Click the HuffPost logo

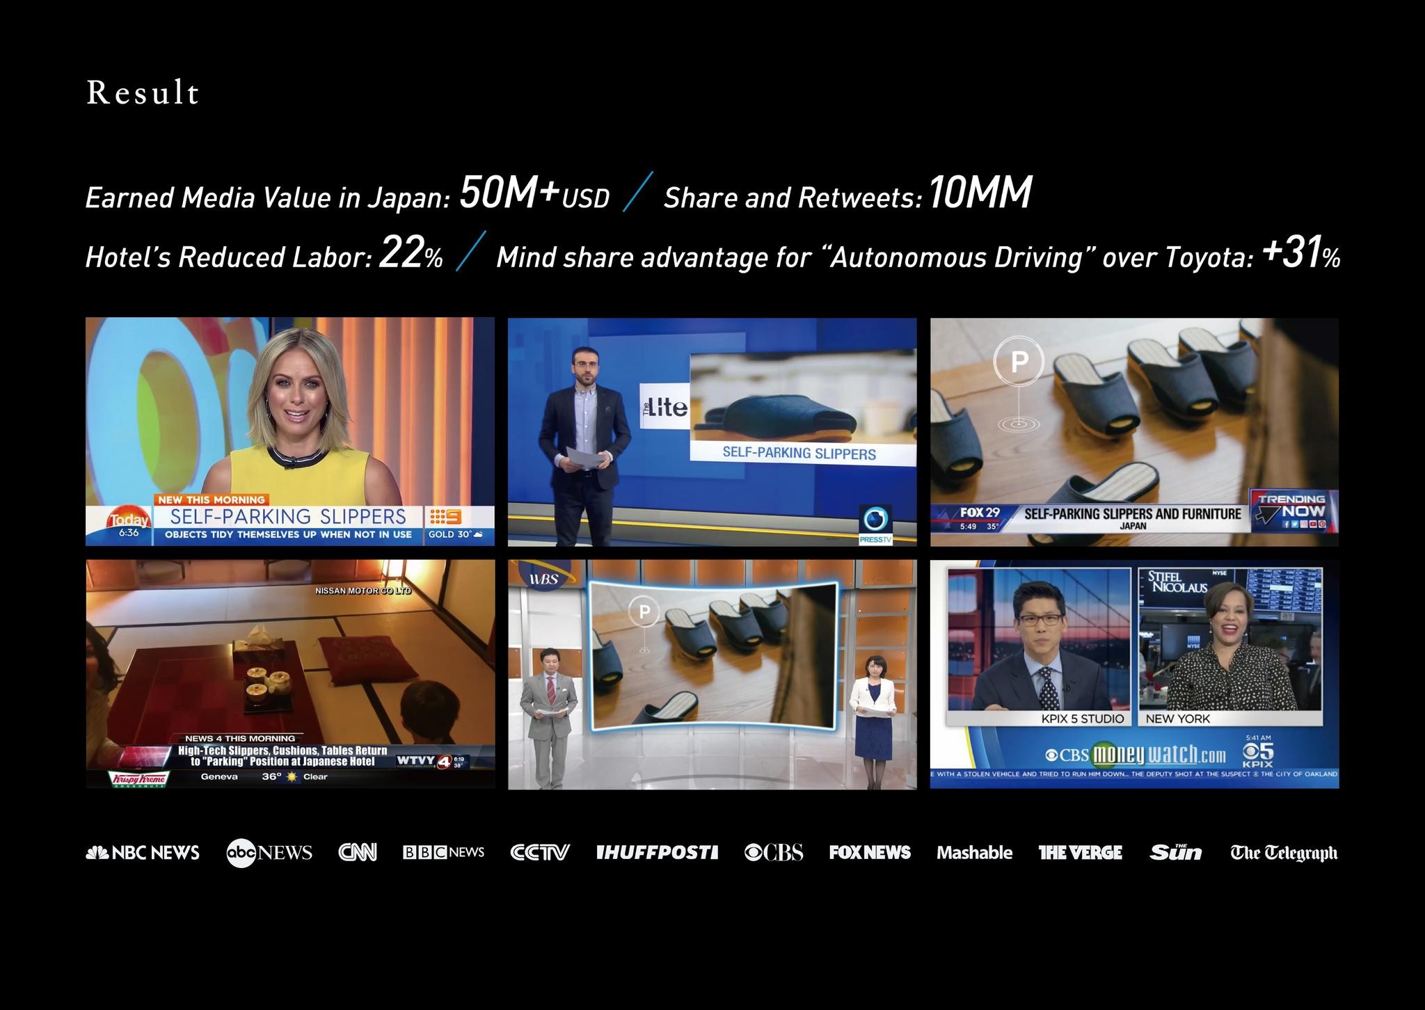(657, 852)
